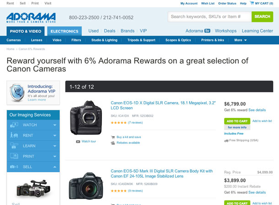Open EOS-1D X 7 reviews link
This screenshot has height=205, width=279.
click(135, 123)
